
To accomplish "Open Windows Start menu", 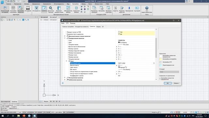I will coord(3,116).
